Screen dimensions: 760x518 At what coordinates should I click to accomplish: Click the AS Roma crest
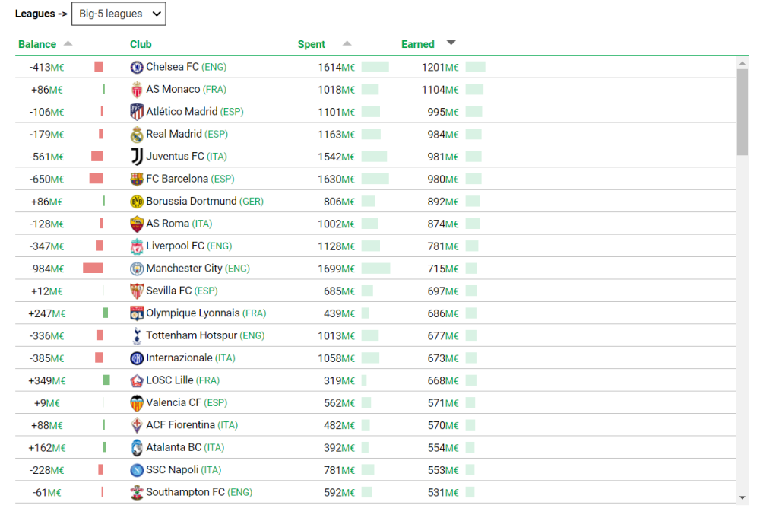tap(137, 224)
